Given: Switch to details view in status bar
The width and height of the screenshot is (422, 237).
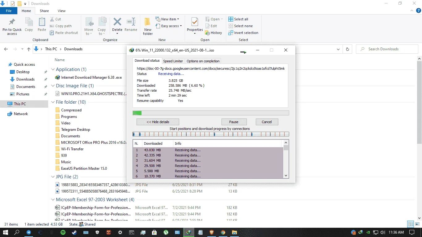Looking at the screenshot, I should point(411,224).
